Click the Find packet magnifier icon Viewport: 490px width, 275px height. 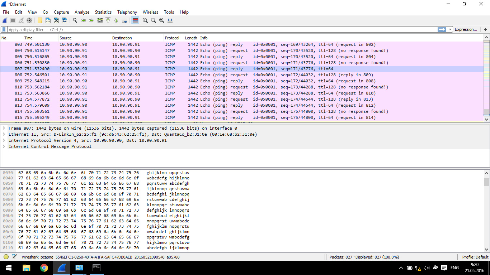coord(75,21)
